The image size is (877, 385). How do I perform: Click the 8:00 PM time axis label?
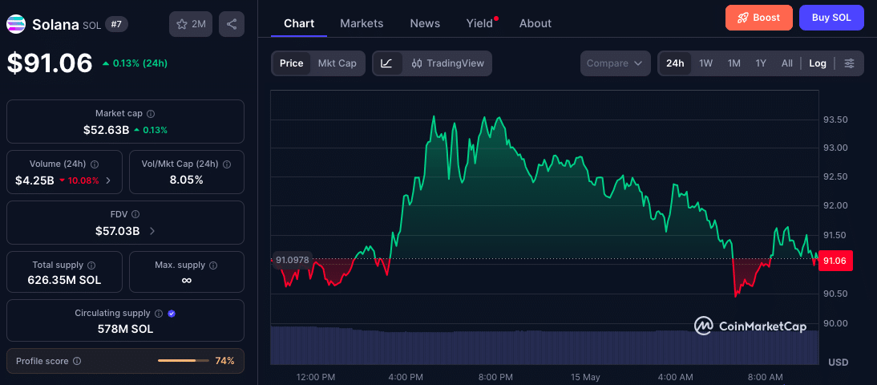click(x=495, y=377)
